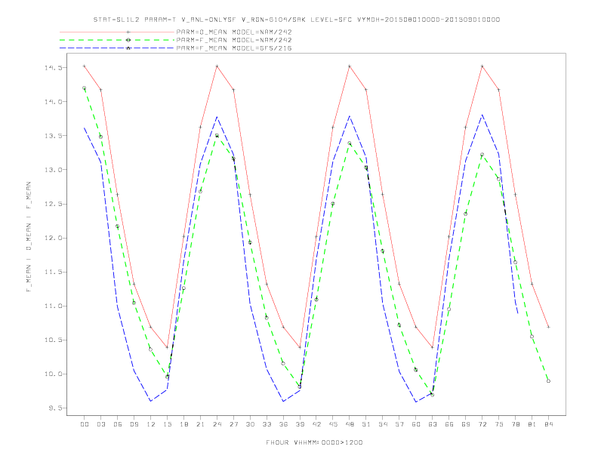
Task: Click x-axis tick label 45
Action: [x=333, y=424]
